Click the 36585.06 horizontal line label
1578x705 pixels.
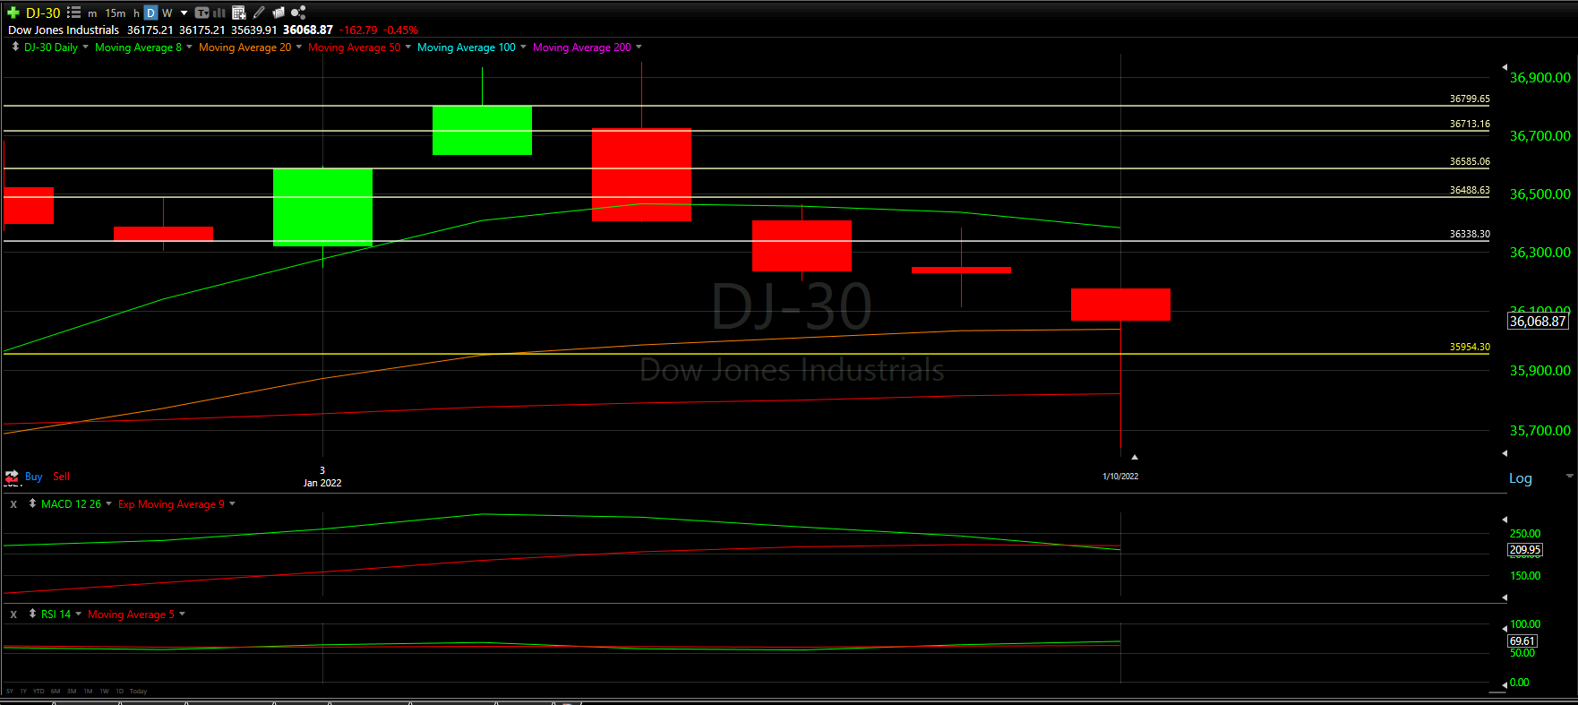pyautogui.click(x=1470, y=162)
